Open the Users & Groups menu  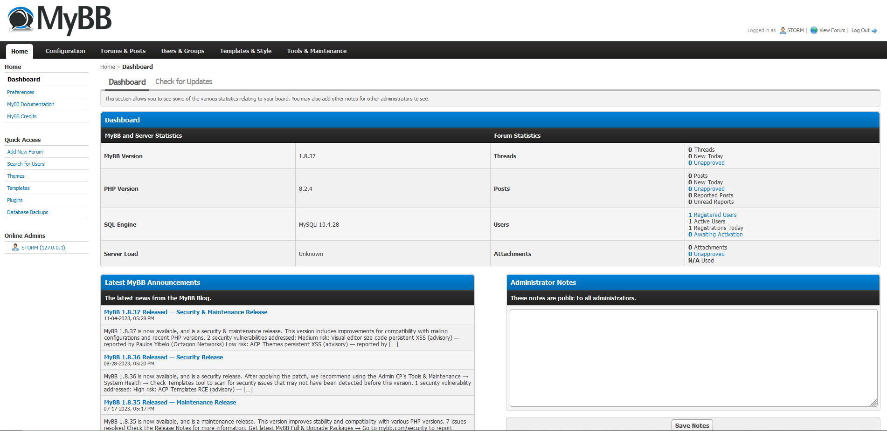click(x=183, y=51)
